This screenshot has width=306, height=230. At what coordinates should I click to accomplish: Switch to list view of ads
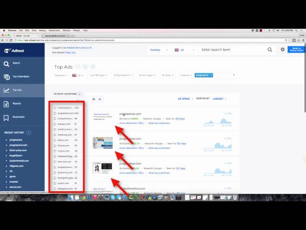(100, 99)
